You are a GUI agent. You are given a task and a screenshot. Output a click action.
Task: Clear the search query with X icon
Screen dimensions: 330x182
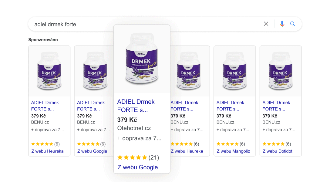tap(266, 24)
